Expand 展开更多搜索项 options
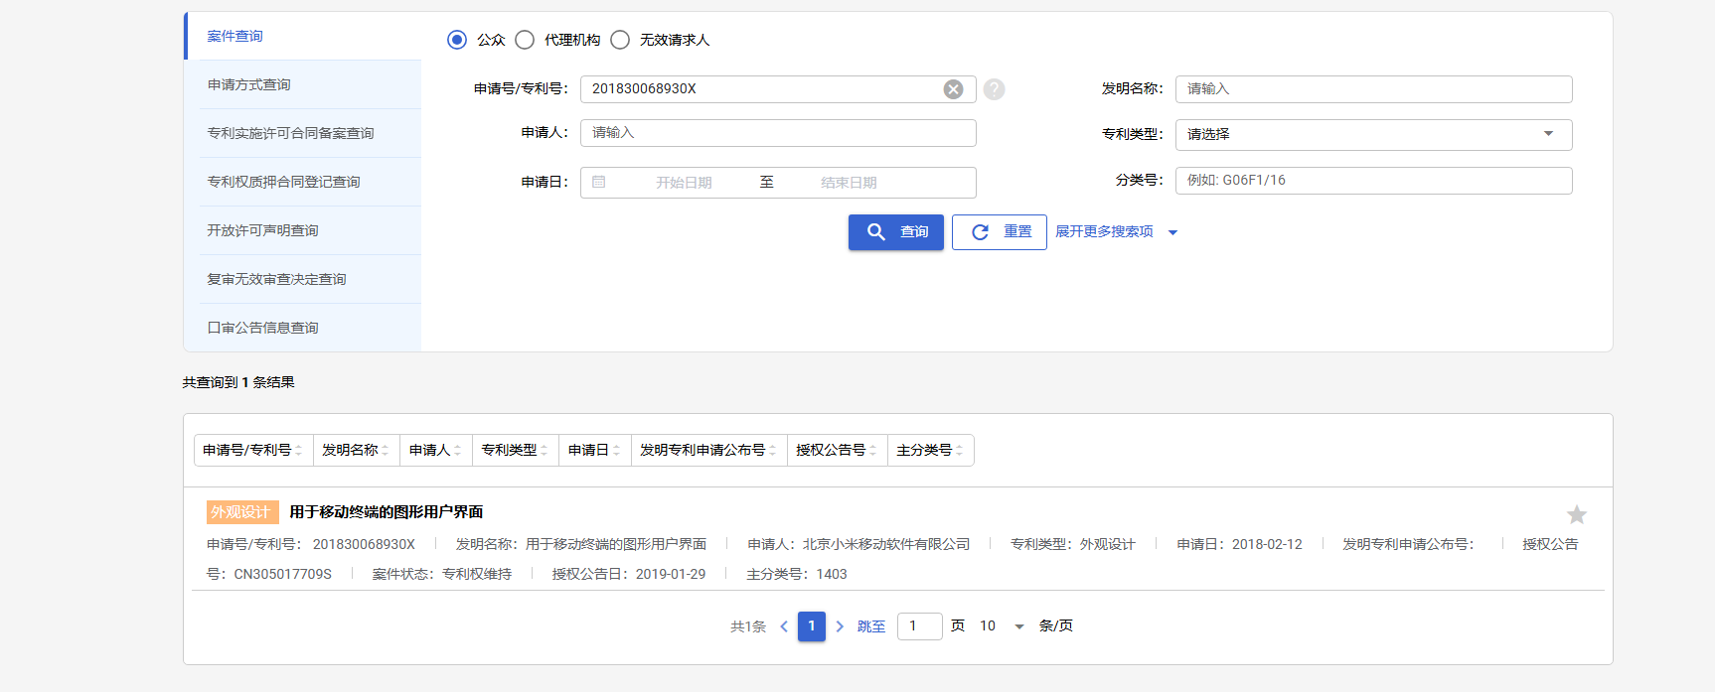 point(1115,231)
